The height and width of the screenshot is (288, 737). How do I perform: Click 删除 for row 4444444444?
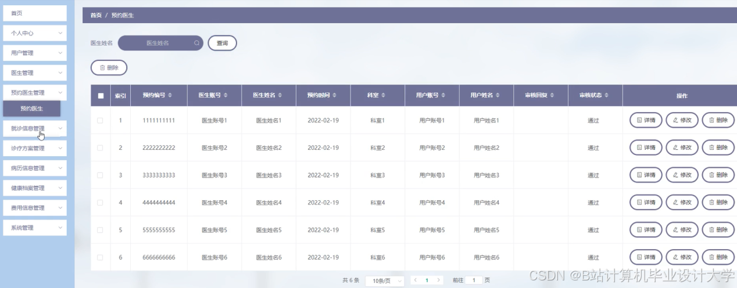point(718,202)
